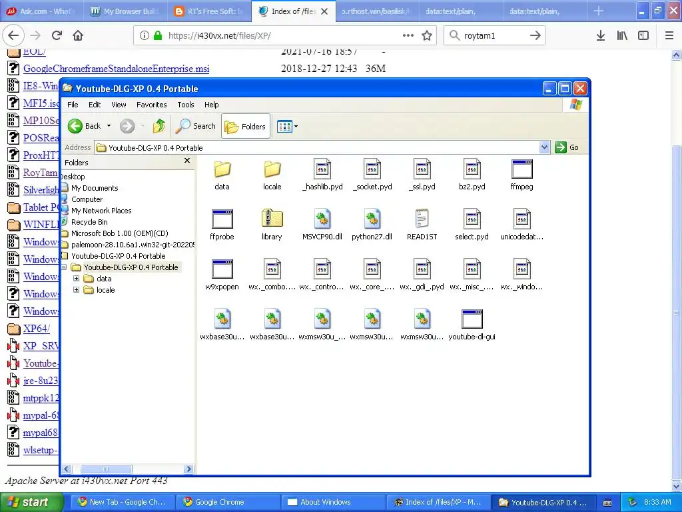The image size is (682, 512).
Task: Open the Edit menu
Action: (x=95, y=105)
